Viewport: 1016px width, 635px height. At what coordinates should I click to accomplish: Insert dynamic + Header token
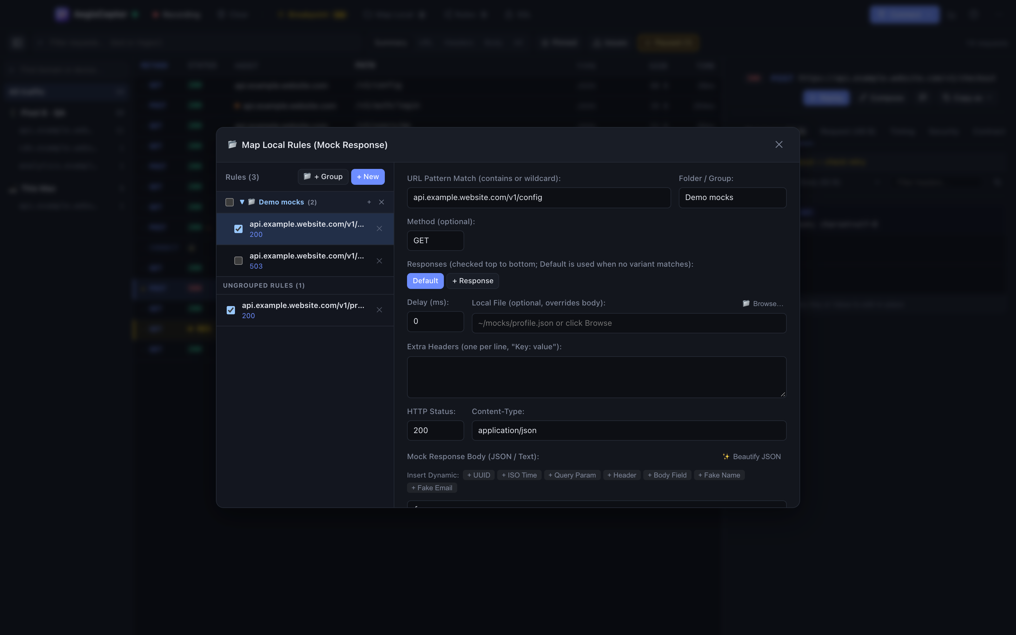click(x=622, y=475)
